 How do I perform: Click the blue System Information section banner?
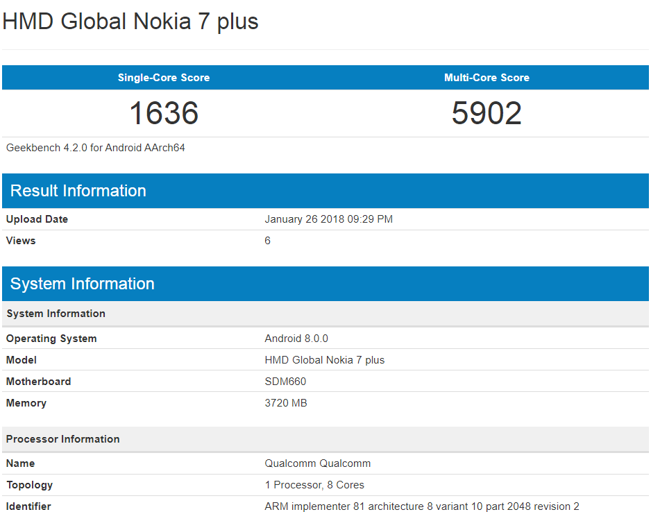click(325, 284)
